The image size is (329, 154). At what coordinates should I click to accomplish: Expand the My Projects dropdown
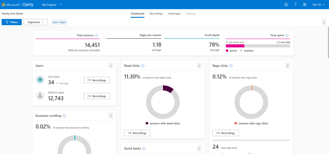[x=52, y=5]
